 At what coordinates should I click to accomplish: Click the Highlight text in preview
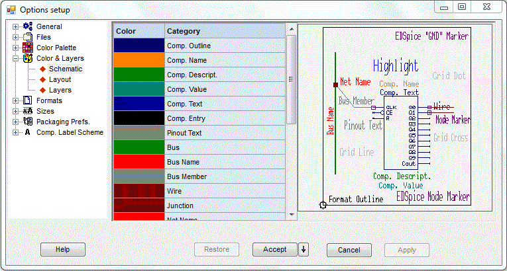point(396,66)
